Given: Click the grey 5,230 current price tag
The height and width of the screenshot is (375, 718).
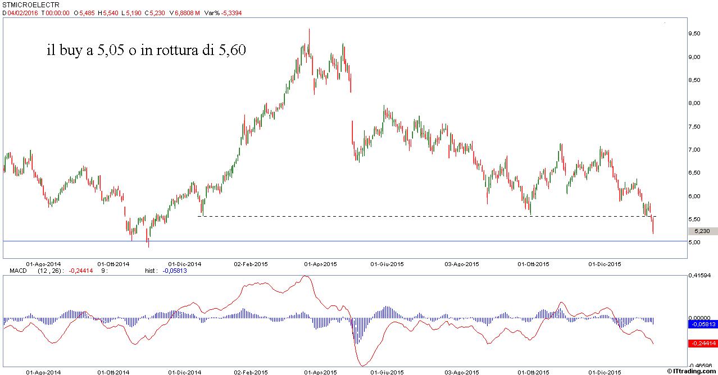Looking at the screenshot, I should tap(702, 231).
